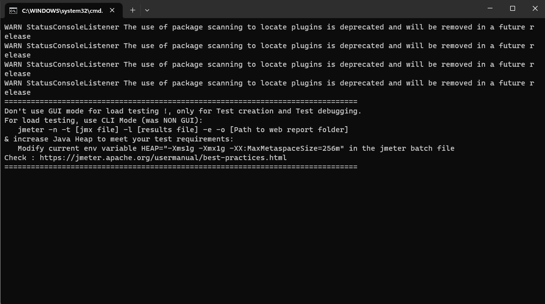Click '[Path to web report folder]' placeholder text
This screenshot has width=545, height=304.
coord(289,130)
